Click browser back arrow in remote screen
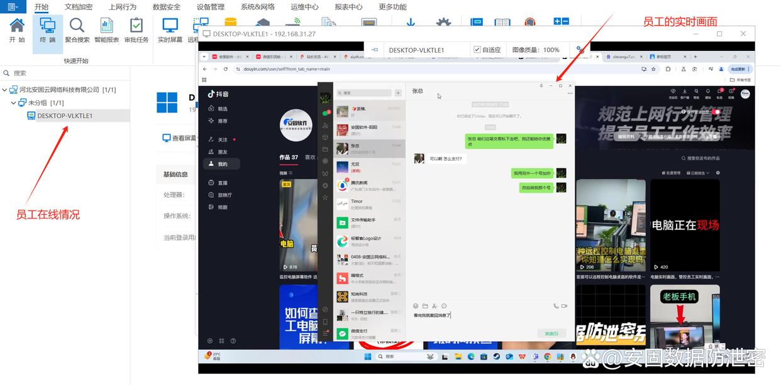Image resolution: width=781 pixels, height=385 pixels. pos(206,69)
